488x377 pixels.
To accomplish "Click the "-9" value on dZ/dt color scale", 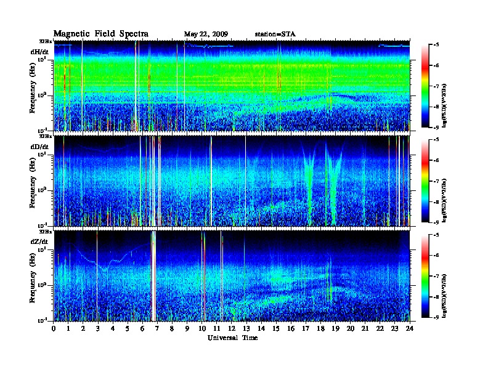I will (436, 317).
